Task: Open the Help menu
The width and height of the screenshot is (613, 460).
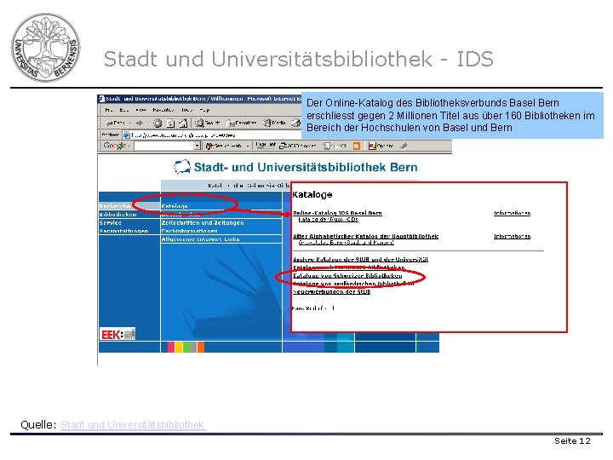Action: (x=204, y=110)
